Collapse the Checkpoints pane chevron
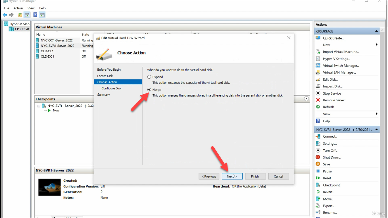Image resolution: width=388 pixels, height=218 pixels. [306, 99]
